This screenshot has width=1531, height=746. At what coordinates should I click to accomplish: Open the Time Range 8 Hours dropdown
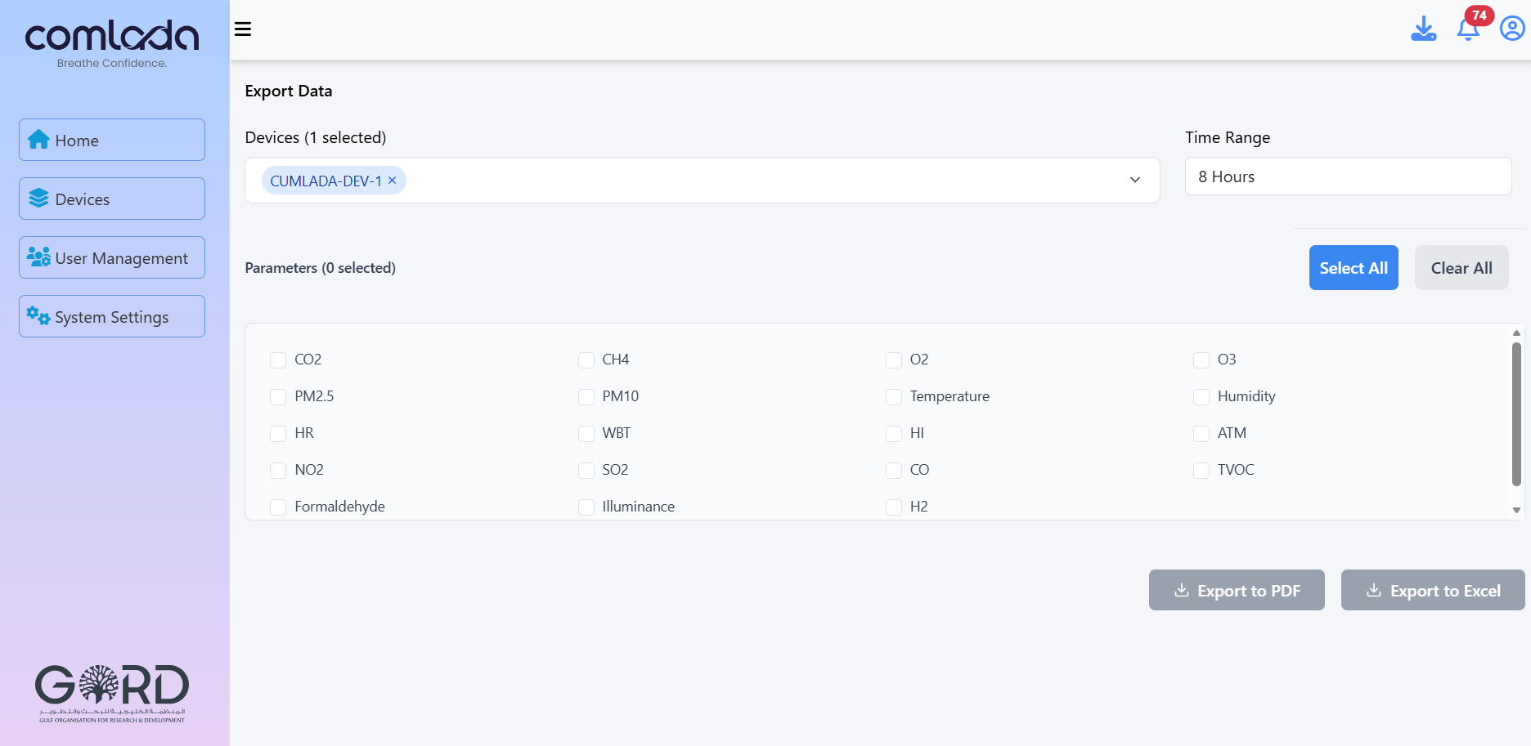(1347, 176)
